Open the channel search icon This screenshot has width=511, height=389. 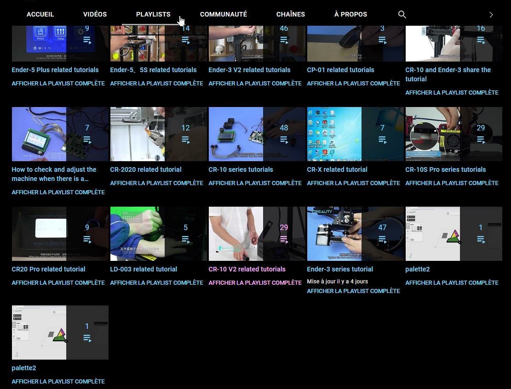pyautogui.click(x=402, y=14)
